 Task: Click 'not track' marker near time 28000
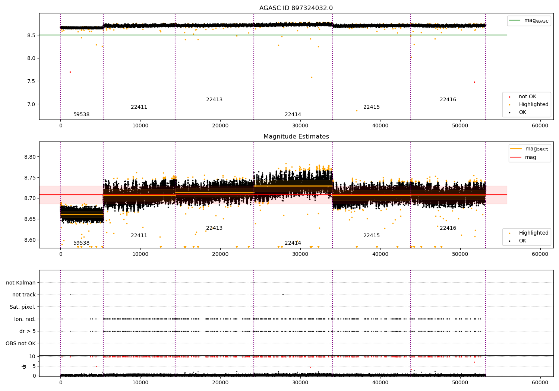pyautogui.click(x=283, y=295)
